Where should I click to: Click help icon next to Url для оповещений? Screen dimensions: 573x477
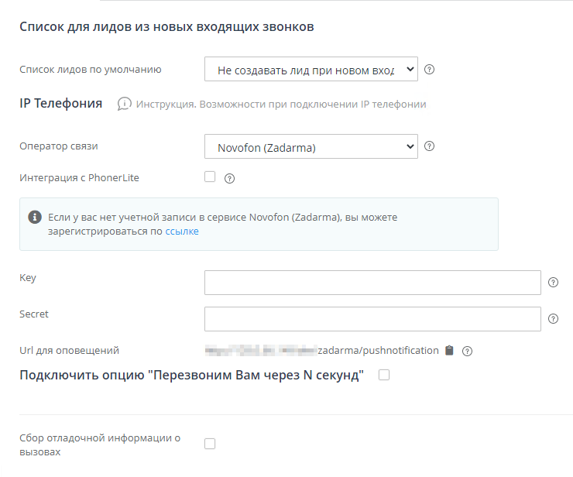point(468,352)
